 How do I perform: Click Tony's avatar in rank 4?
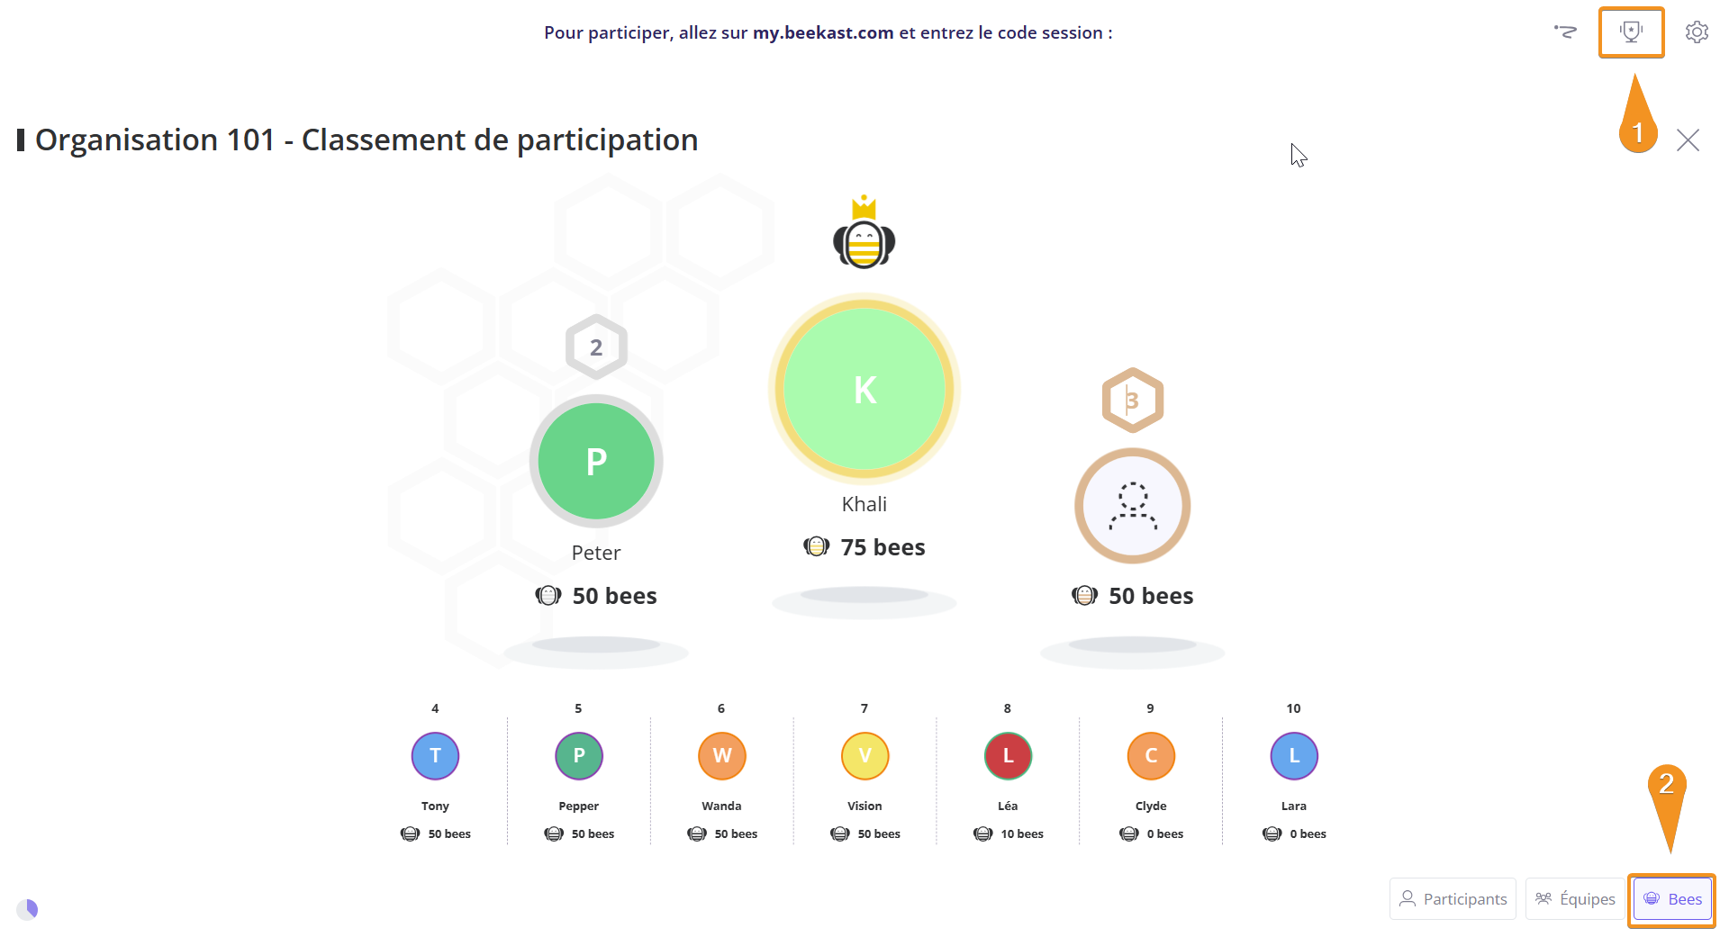435,756
